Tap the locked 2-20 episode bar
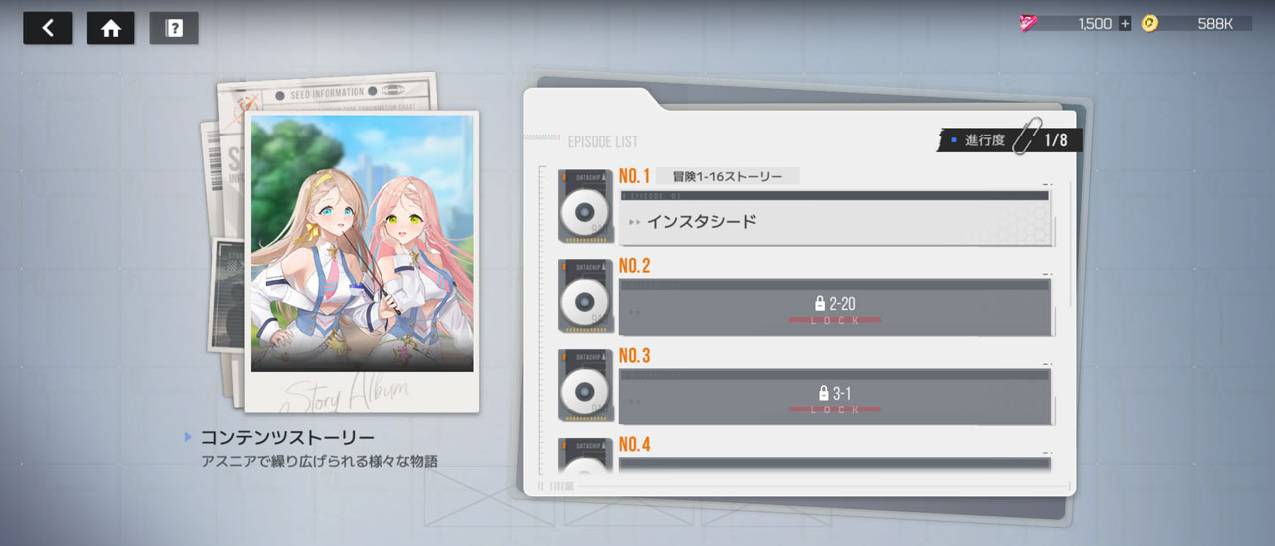This screenshot has width=1275, height=546. (x=835, y=308)
